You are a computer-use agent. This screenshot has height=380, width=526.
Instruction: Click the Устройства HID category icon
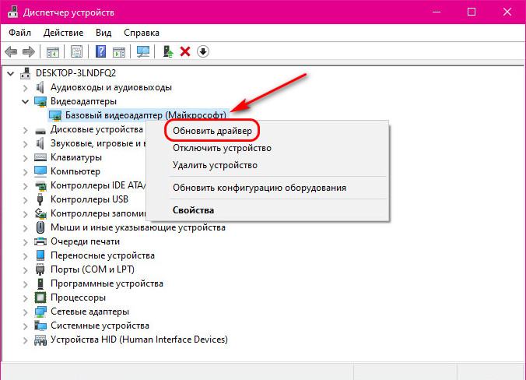(40, 340)
